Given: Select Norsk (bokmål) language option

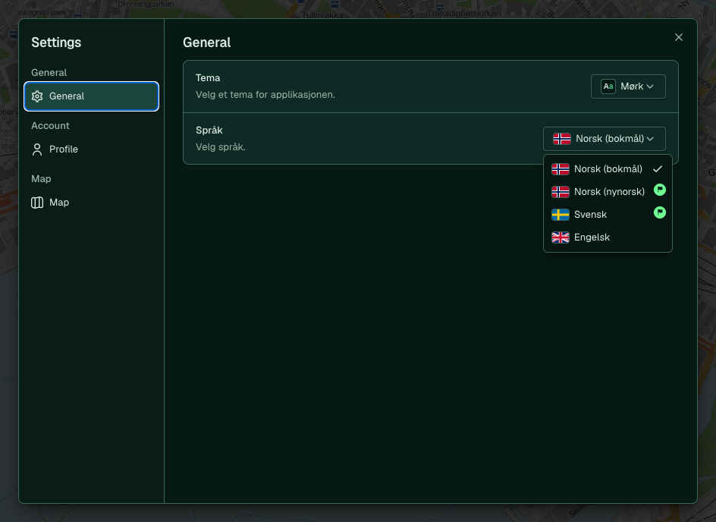Looking at the screenshot, I should [608, 169].
